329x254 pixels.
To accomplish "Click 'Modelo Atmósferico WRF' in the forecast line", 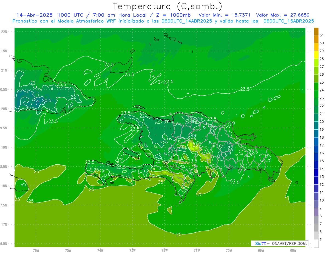I will [87, 21].
